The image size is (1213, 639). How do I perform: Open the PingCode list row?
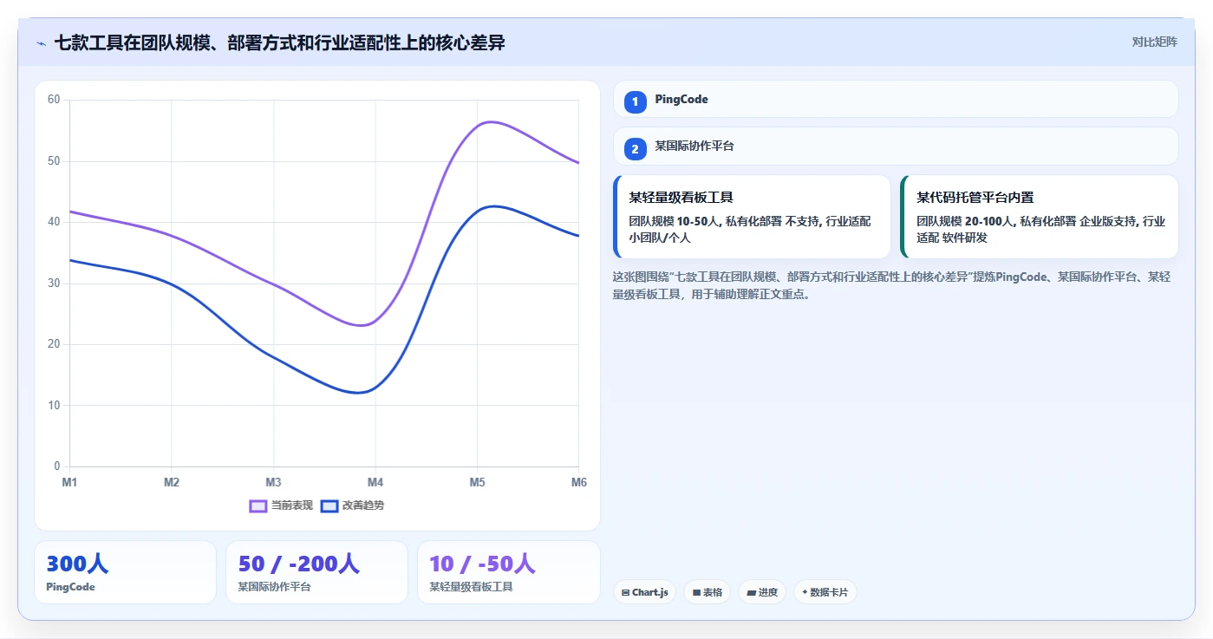coord(896,99)
